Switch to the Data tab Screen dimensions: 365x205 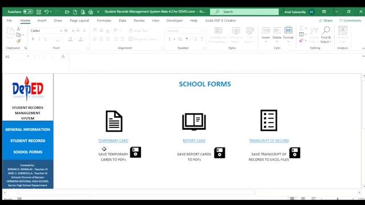point(123,20)
